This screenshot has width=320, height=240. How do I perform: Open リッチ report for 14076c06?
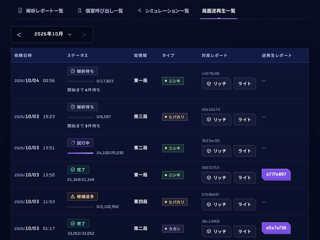coord(217,83)
